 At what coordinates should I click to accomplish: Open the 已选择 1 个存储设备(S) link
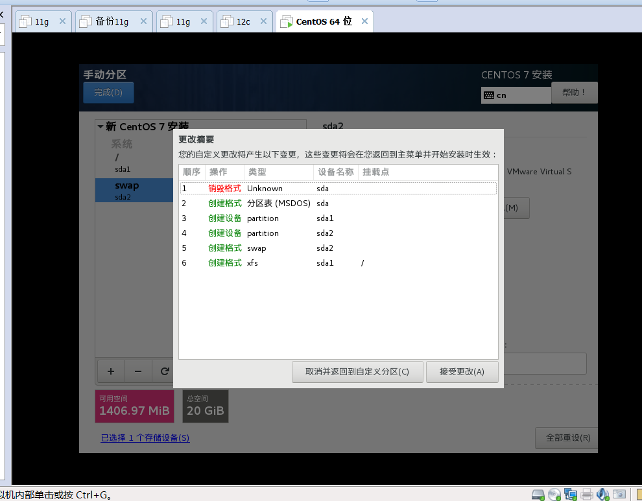click(145, 438)
